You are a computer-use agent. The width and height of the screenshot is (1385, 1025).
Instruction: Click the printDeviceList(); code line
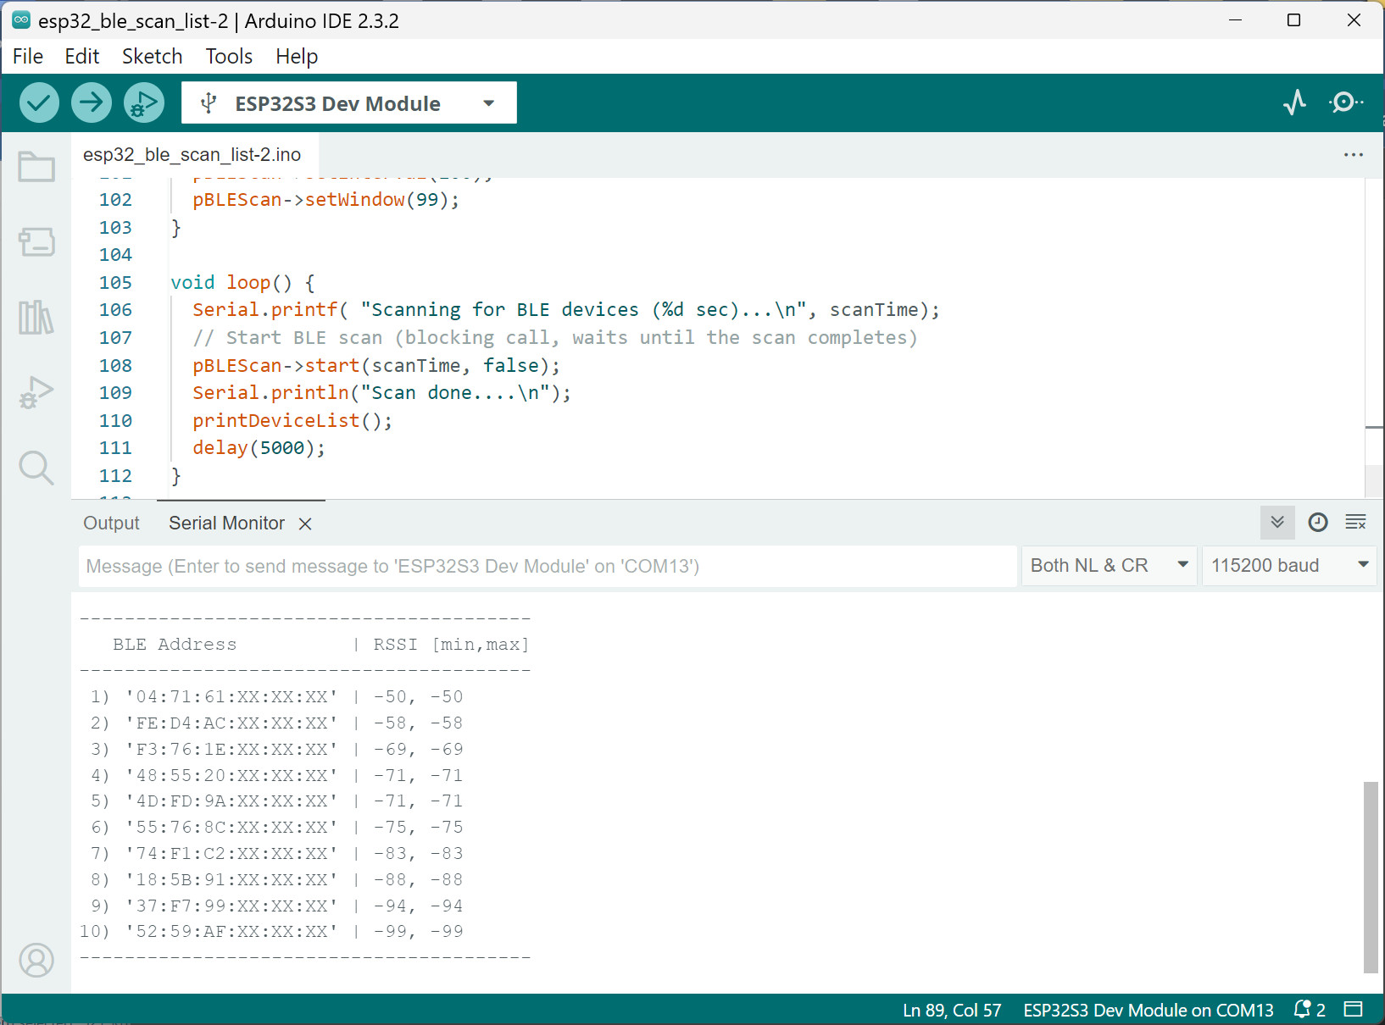292,421
